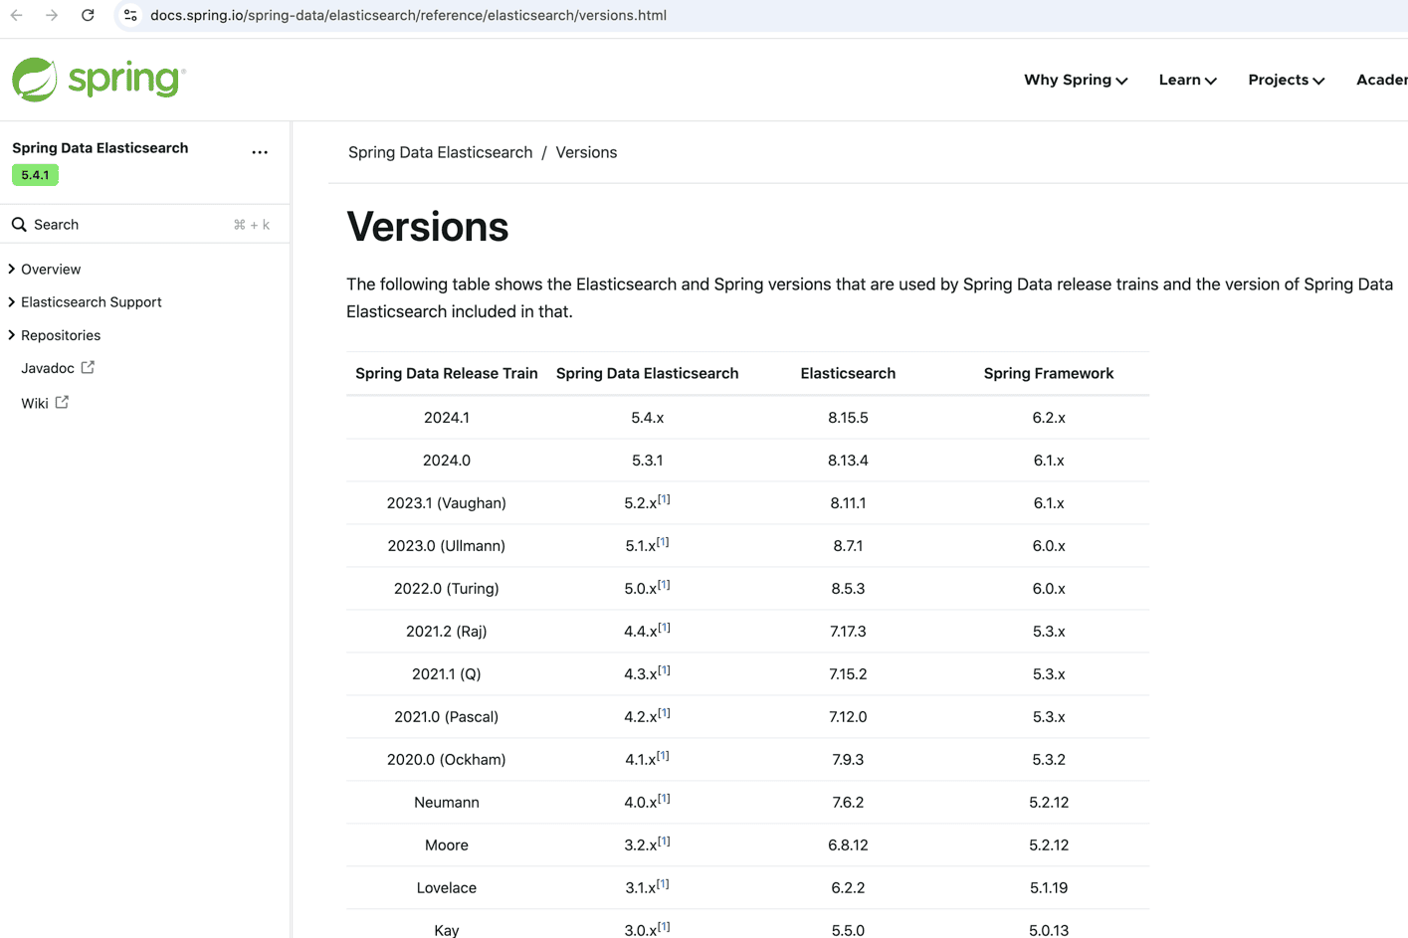Click the 5.3.1 Spring Data Elasticsearch cell
Viewport: 1408px width, 938px height.
(648, 461)
